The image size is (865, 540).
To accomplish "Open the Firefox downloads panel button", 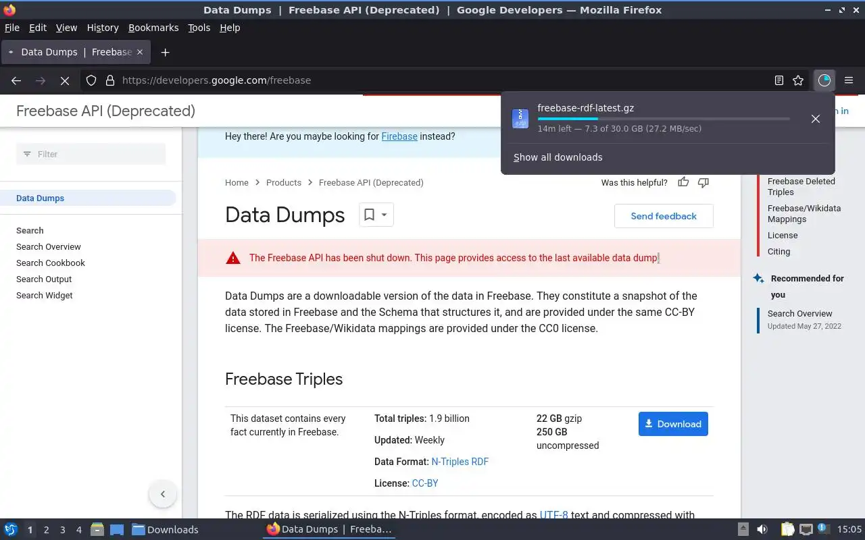I will tap(824, 80).
